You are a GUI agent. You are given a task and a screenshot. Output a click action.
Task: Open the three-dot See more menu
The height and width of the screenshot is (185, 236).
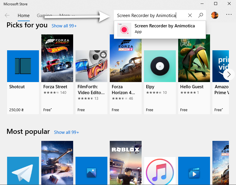click(229, 14)
